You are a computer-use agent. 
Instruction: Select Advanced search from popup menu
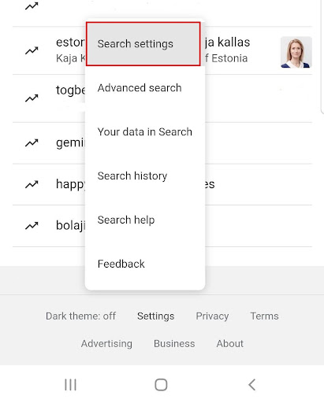(x=145, y=88)
